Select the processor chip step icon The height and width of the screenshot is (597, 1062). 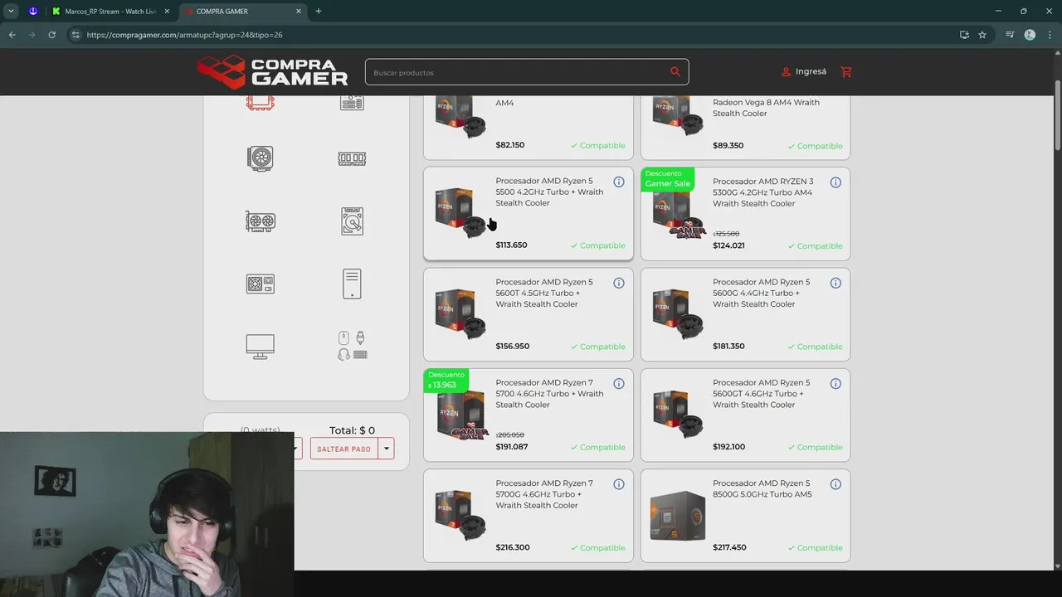tap(260, 103)
